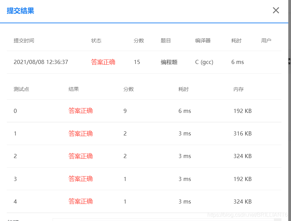
Task: Click the 分数 column header
Action: tap(139, 40)
